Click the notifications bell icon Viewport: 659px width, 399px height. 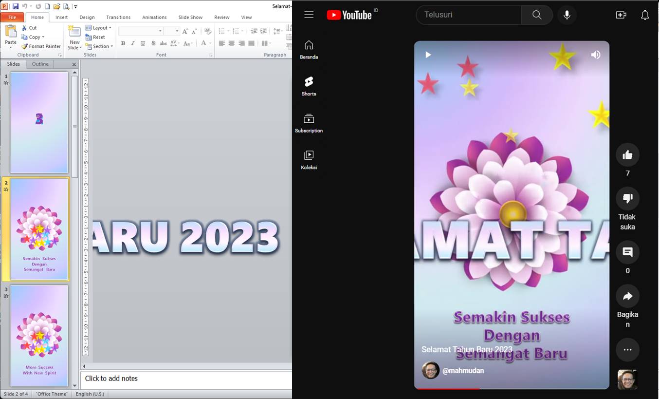(x=645, y=15)
